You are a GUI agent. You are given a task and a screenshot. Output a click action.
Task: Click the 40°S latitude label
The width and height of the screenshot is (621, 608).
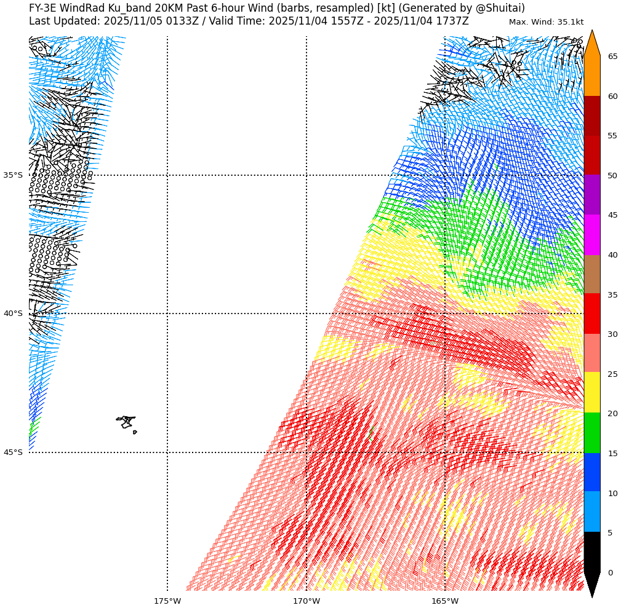tap(13, 314)
